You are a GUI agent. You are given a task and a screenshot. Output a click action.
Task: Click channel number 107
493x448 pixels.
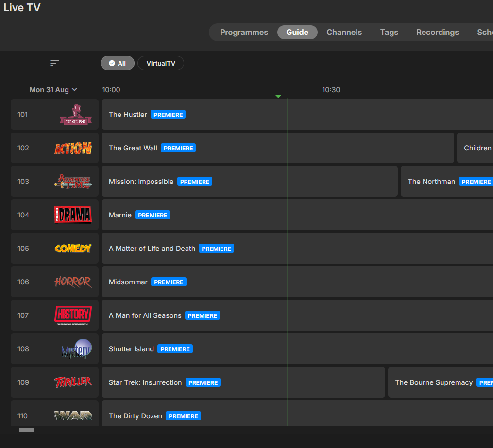pyautogui.click(x=23, y=315)
